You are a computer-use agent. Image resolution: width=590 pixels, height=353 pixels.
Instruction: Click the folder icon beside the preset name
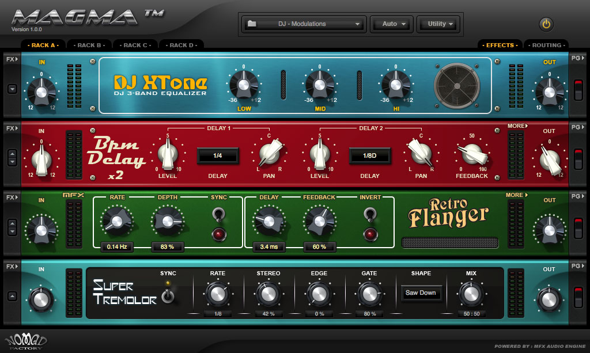coord(252,24)
